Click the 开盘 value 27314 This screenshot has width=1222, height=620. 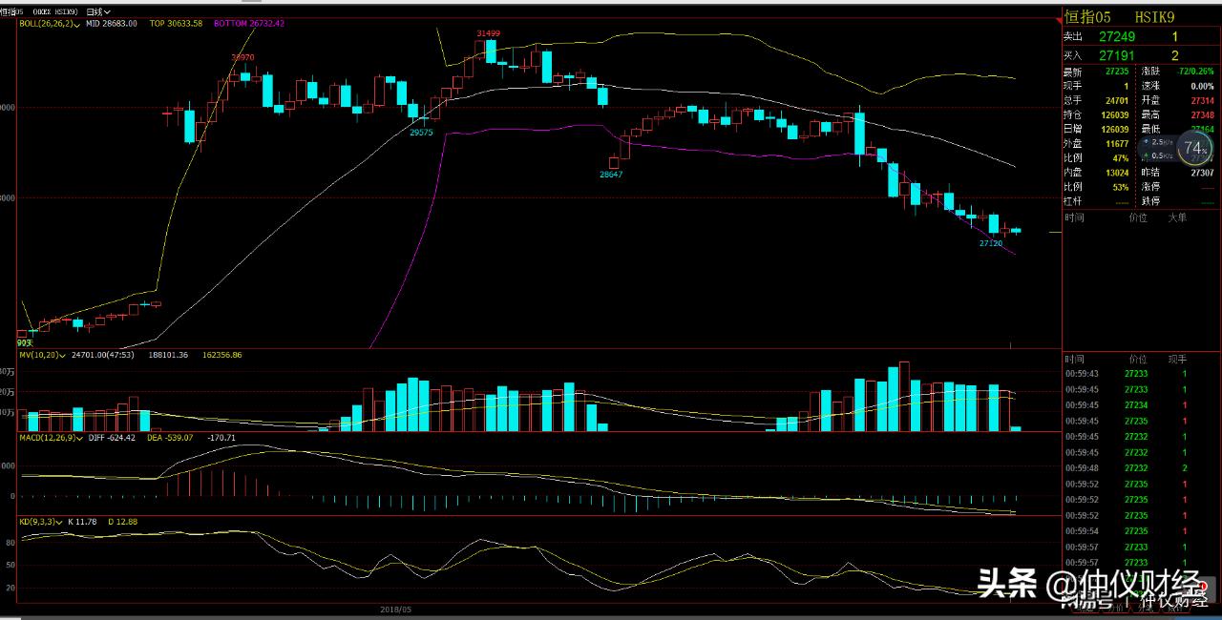tap(1202, 99)
